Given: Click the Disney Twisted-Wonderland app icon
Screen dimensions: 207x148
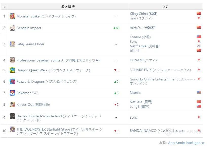Looking at the screenshot, I should (12, 116).
